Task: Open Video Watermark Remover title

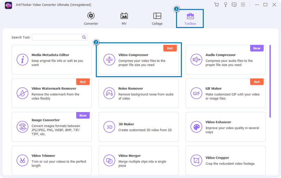Action: (54, 88)
